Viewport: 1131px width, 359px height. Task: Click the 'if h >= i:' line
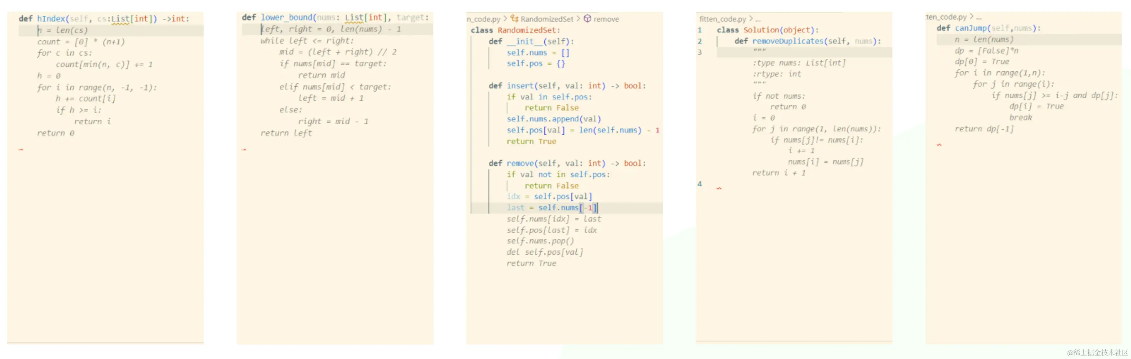79,110
